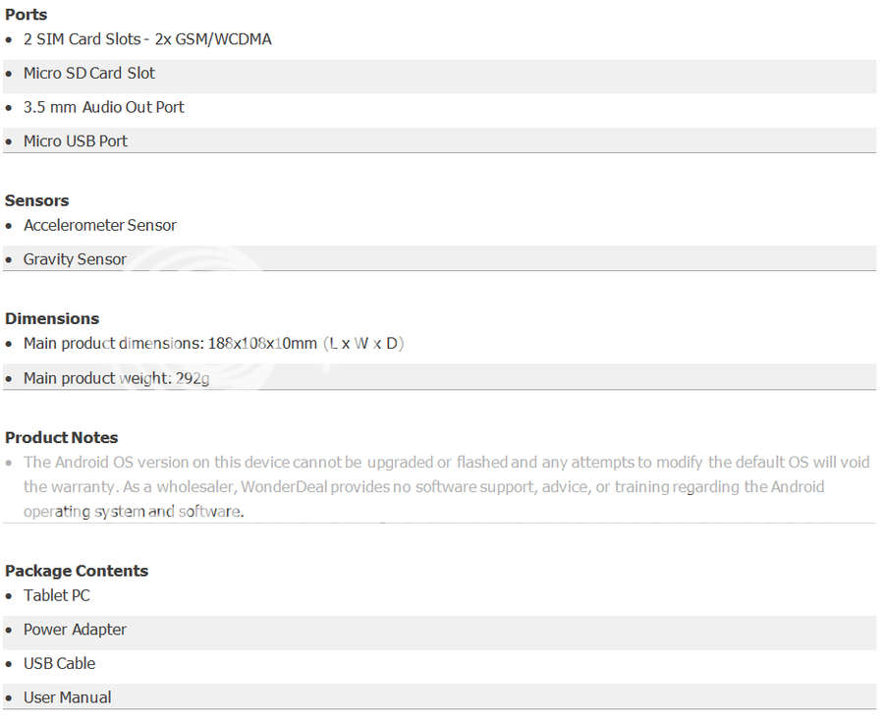Screen dimensions: 884x721
Task: Select the Tablet PC list item
Action: coord(56,596)
